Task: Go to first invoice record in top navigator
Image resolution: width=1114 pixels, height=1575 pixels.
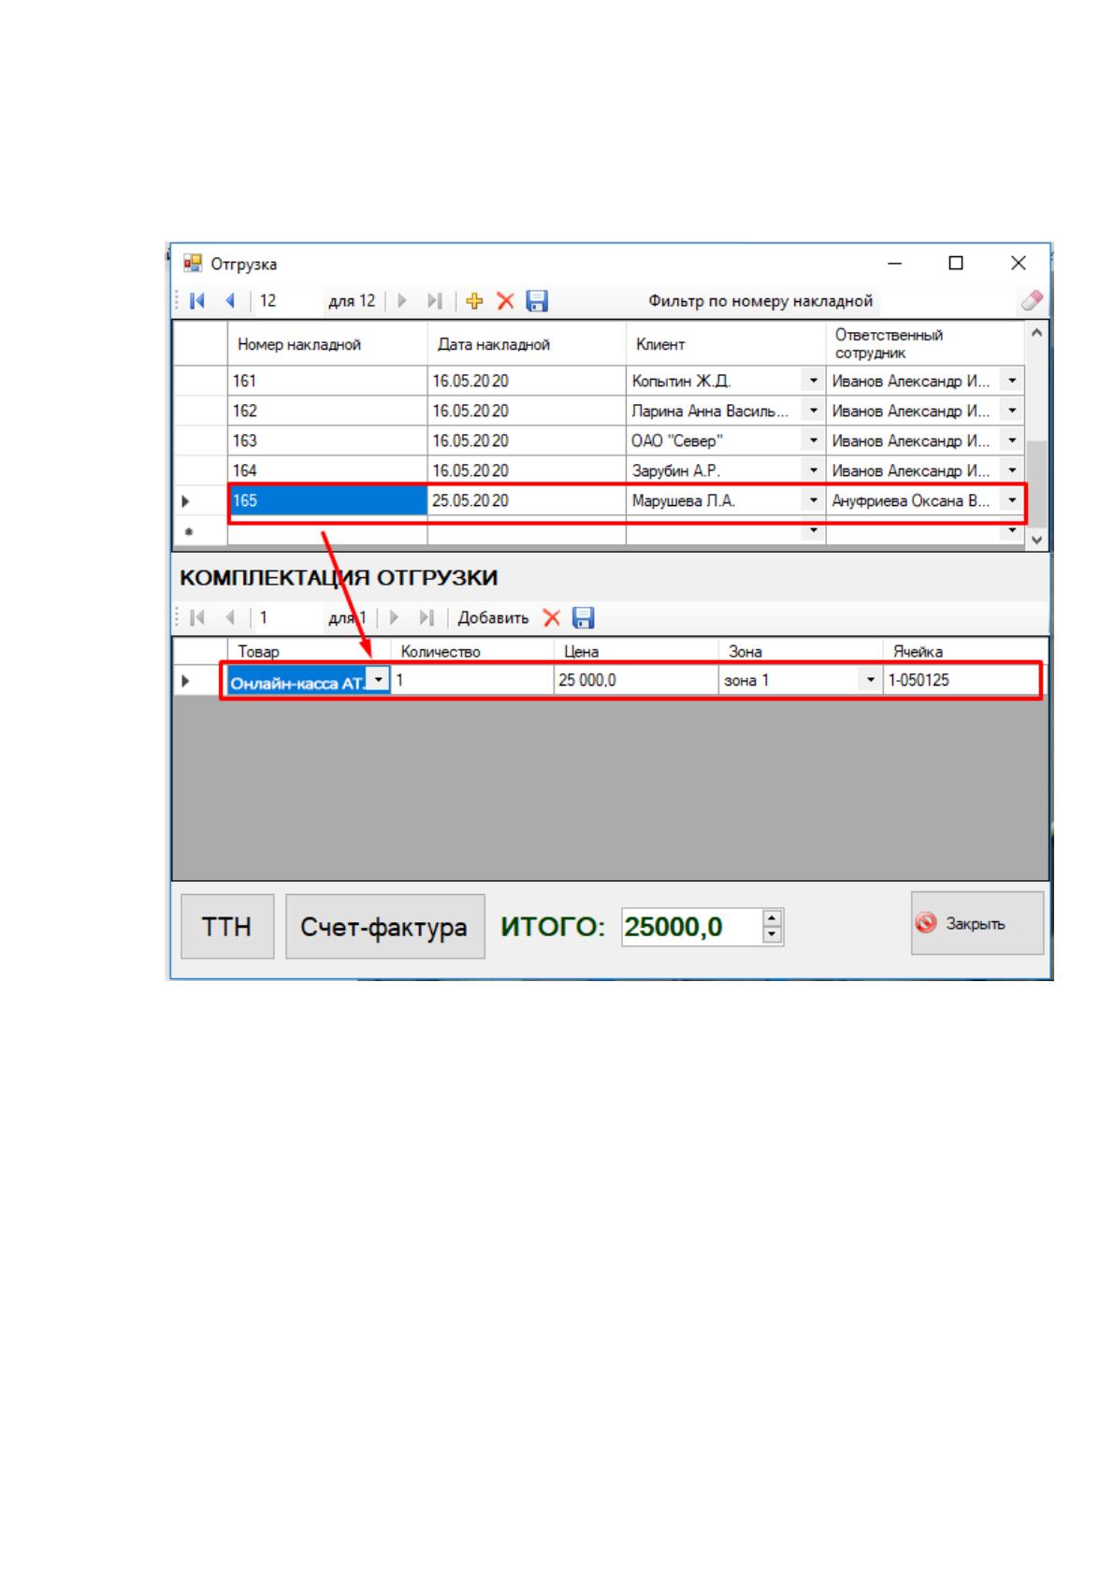Action: tap(197, 301)
